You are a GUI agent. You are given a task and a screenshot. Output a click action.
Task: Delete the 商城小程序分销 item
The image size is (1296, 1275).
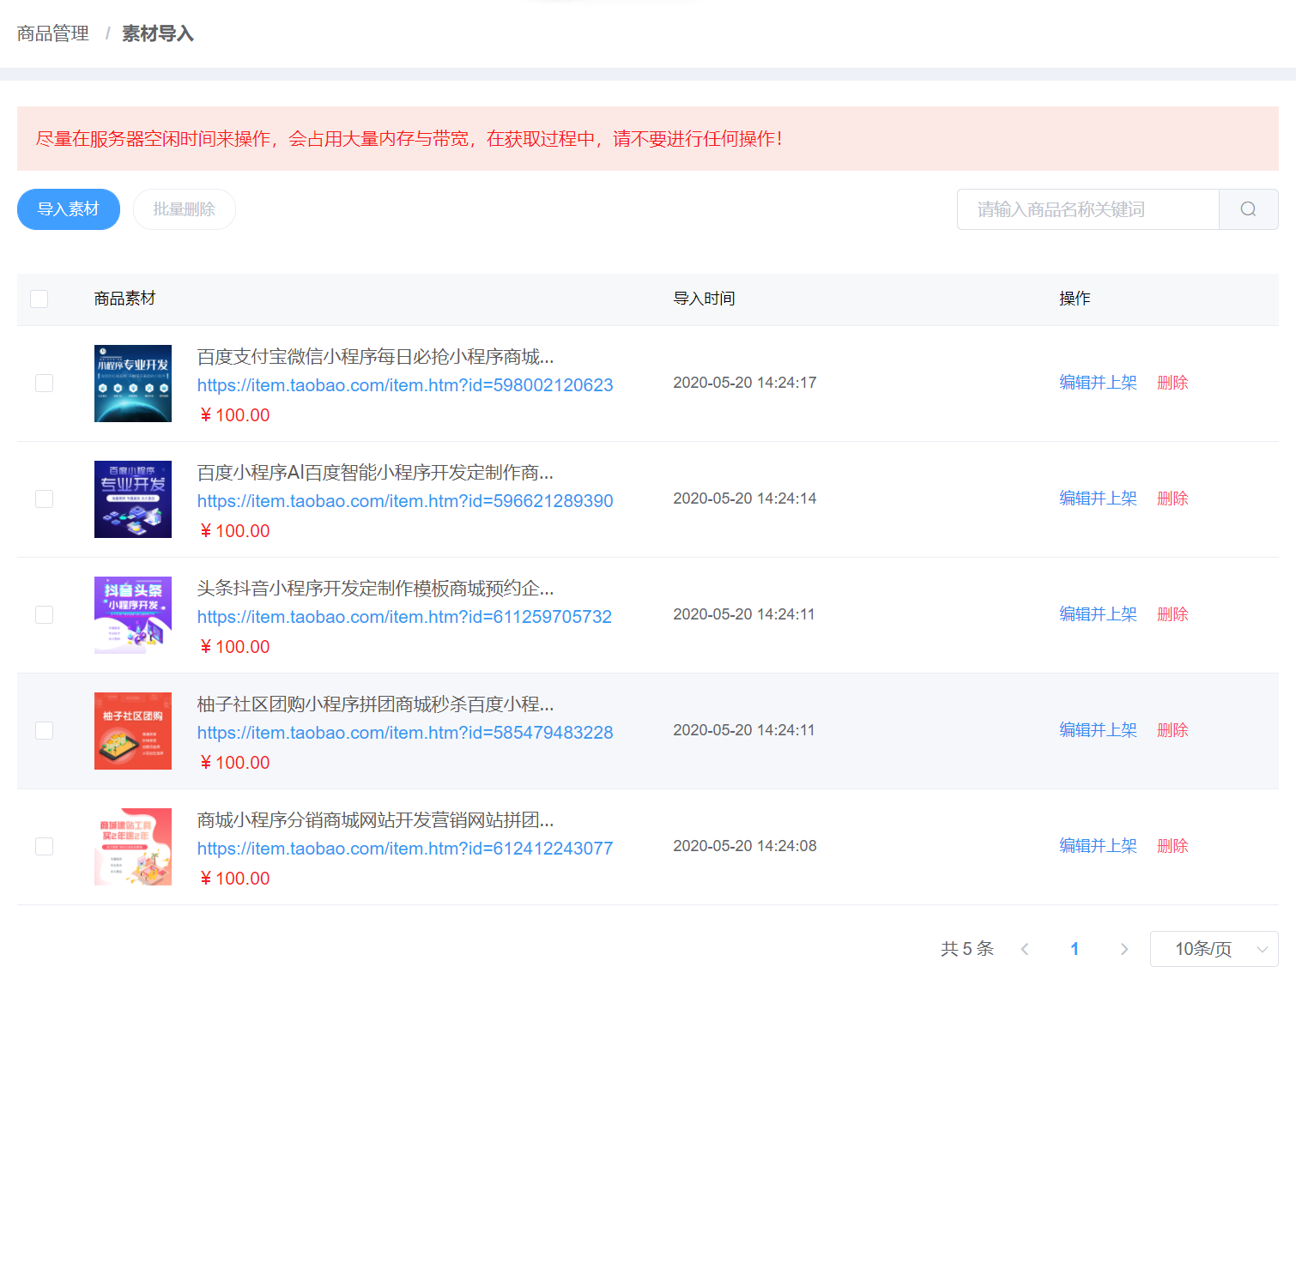click(x=1172, y=846)
